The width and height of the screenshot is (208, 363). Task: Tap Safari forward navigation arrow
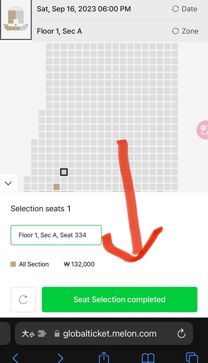[60, 358]
